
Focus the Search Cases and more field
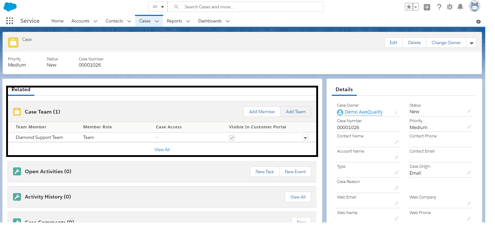(x=245, y=7)
